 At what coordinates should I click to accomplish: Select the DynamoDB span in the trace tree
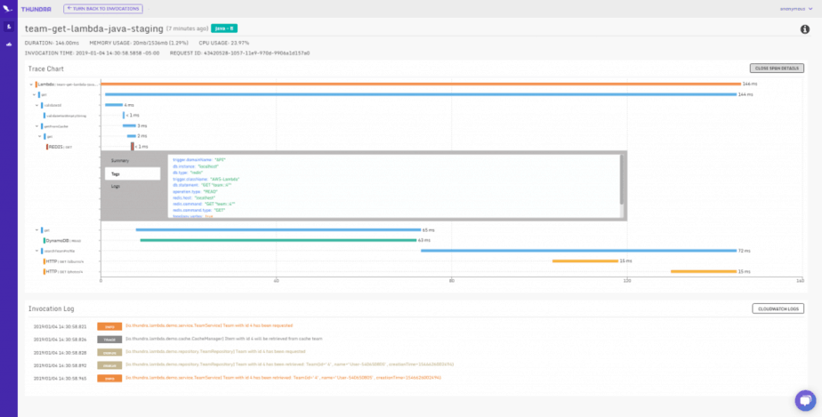point(62,240)
